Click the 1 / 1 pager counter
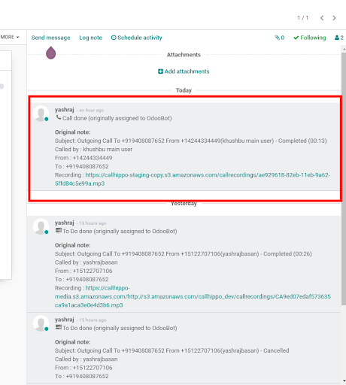This screenshot has height=385, width=346. pos(302,18)
